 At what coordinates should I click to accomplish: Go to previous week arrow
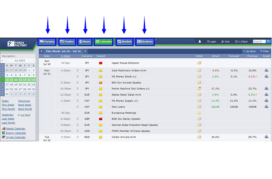41,51
